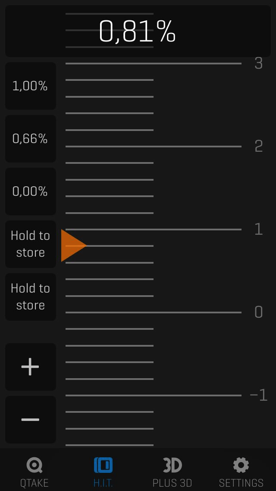The height and width of the screenshot is (491, 276).
Task: Select the H.I.T. tab icon
Action: tap(103, 465)
